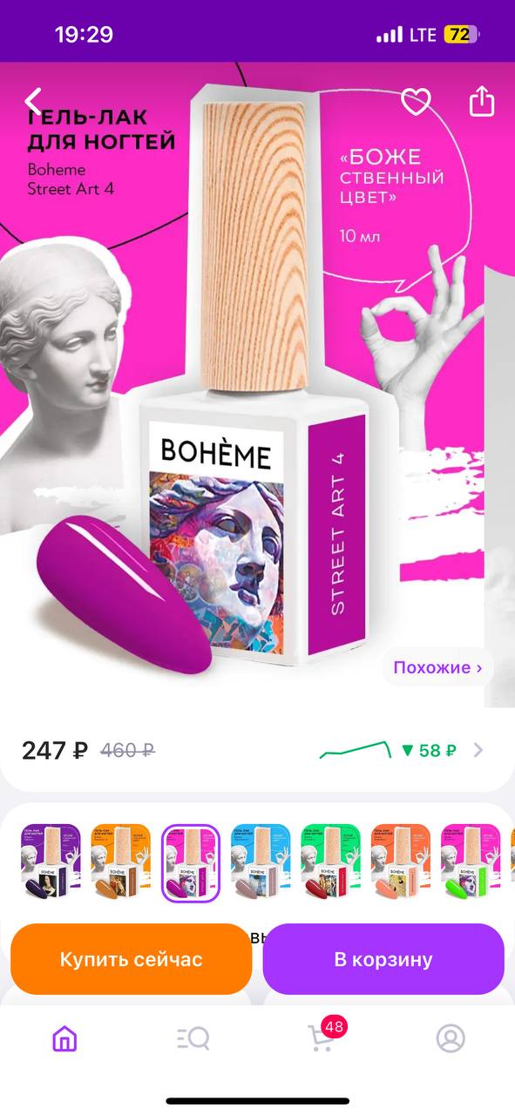This screenshot has height=1115, width=515.
Task: View the green price history graph
Action: (355, 749)
